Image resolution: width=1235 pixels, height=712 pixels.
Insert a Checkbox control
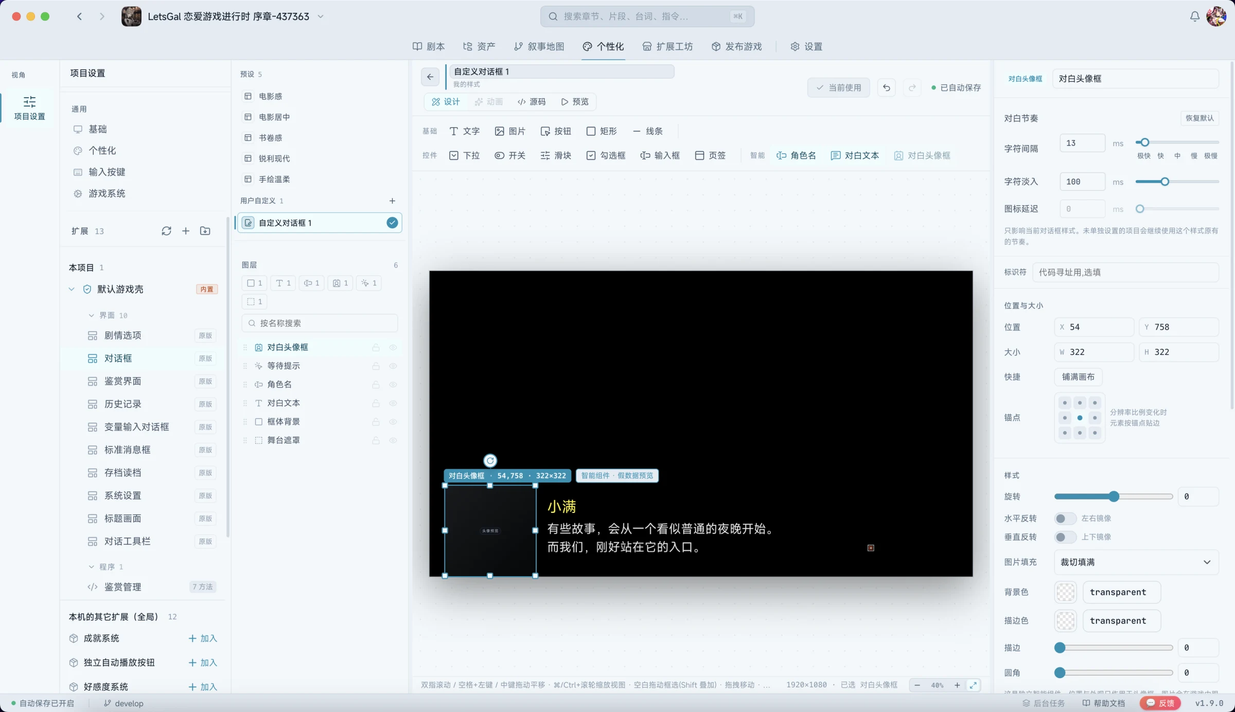pyautogui.click(x=606, y=155)
